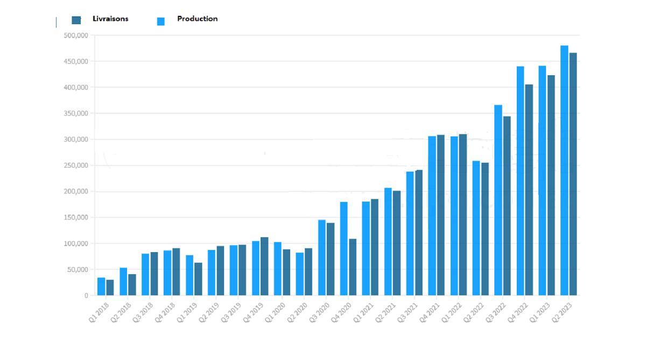646x344 pixels.
Task: Select the dark blue Livraisons bar for Q4 2022
Action: 529,190
